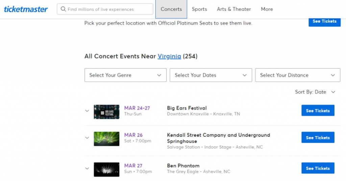Open the Sports menu
The image size is (346, 182).
pyautogui.click(x=199, y=9)
